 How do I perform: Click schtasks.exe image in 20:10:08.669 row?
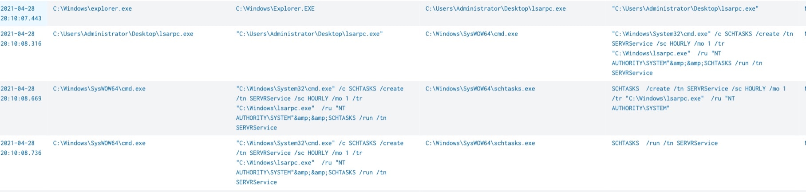click(x=480, y=89)
